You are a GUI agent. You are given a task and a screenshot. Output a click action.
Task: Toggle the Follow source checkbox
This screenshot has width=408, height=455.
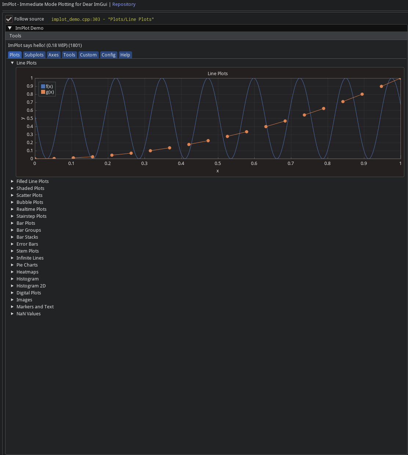point(9,19)
